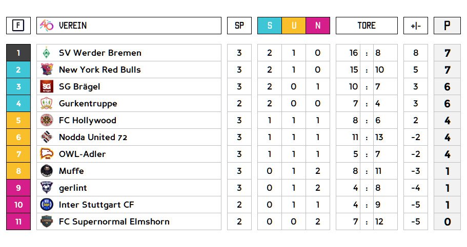Image resolution: width=467 pixels, height=247 pixels.
Task: Click the OWL-Adler eagle logo
Action: pyautogui.click(x=47, y=154)
